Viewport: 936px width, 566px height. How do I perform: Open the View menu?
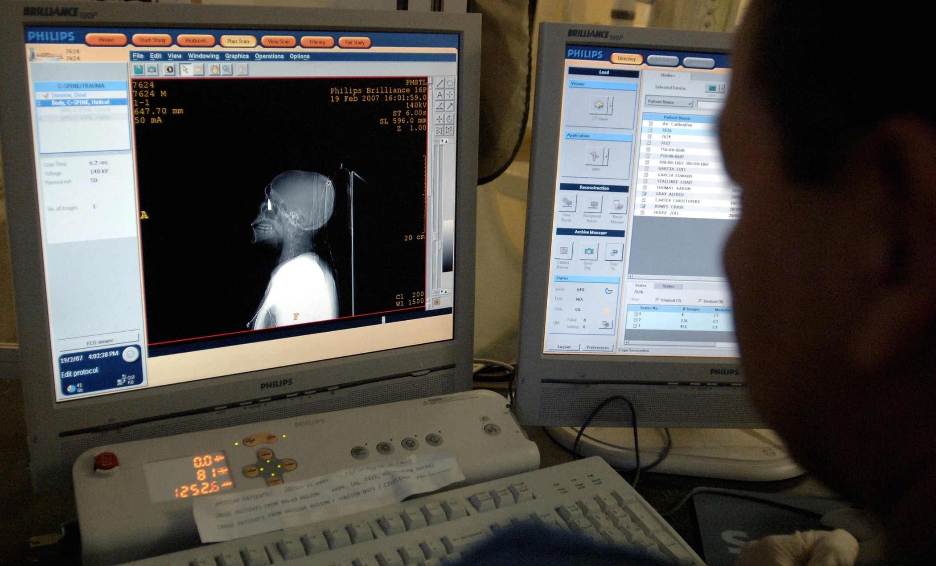click(x=174, y=56)
